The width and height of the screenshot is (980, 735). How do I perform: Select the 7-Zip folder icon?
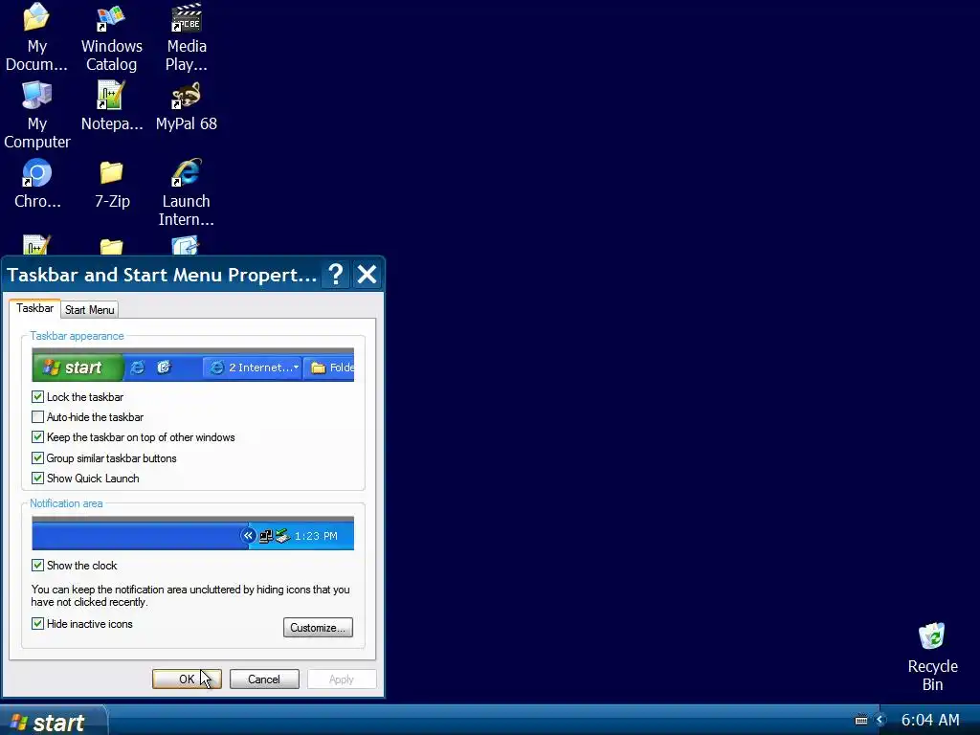click(x=112, y=184)
